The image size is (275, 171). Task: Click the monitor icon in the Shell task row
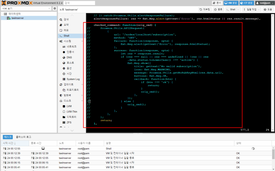pyautogui.click(x=43, y=149)
